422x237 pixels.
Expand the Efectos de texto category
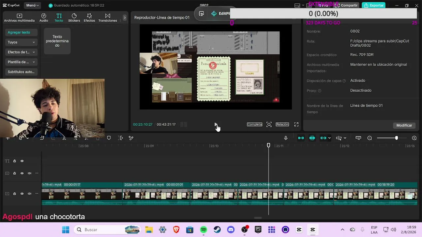(x=21, y=52)
